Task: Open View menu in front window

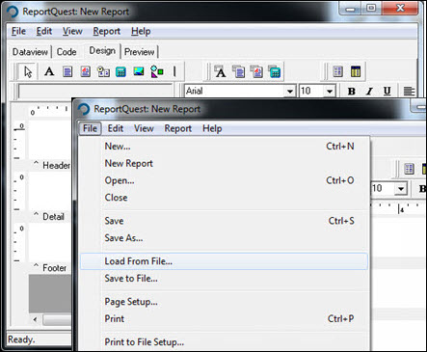Action: point(144,128)
